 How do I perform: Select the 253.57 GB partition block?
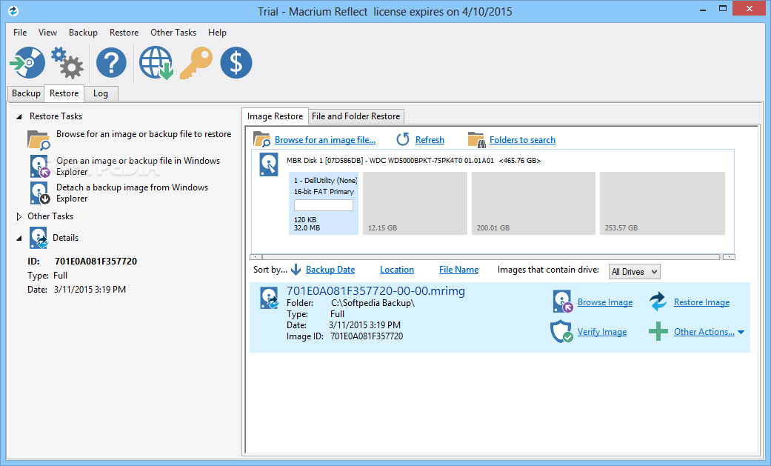[662, 203]
